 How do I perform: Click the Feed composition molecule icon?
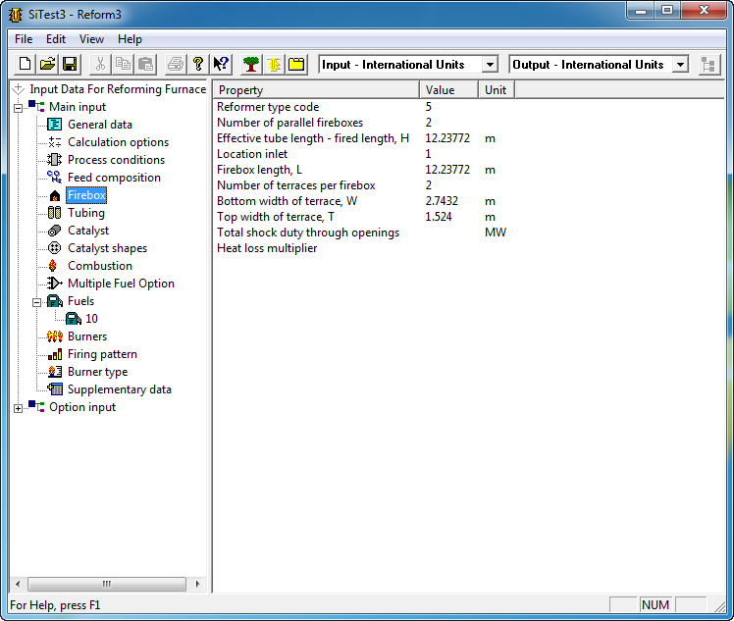click(x=55, y=178)
